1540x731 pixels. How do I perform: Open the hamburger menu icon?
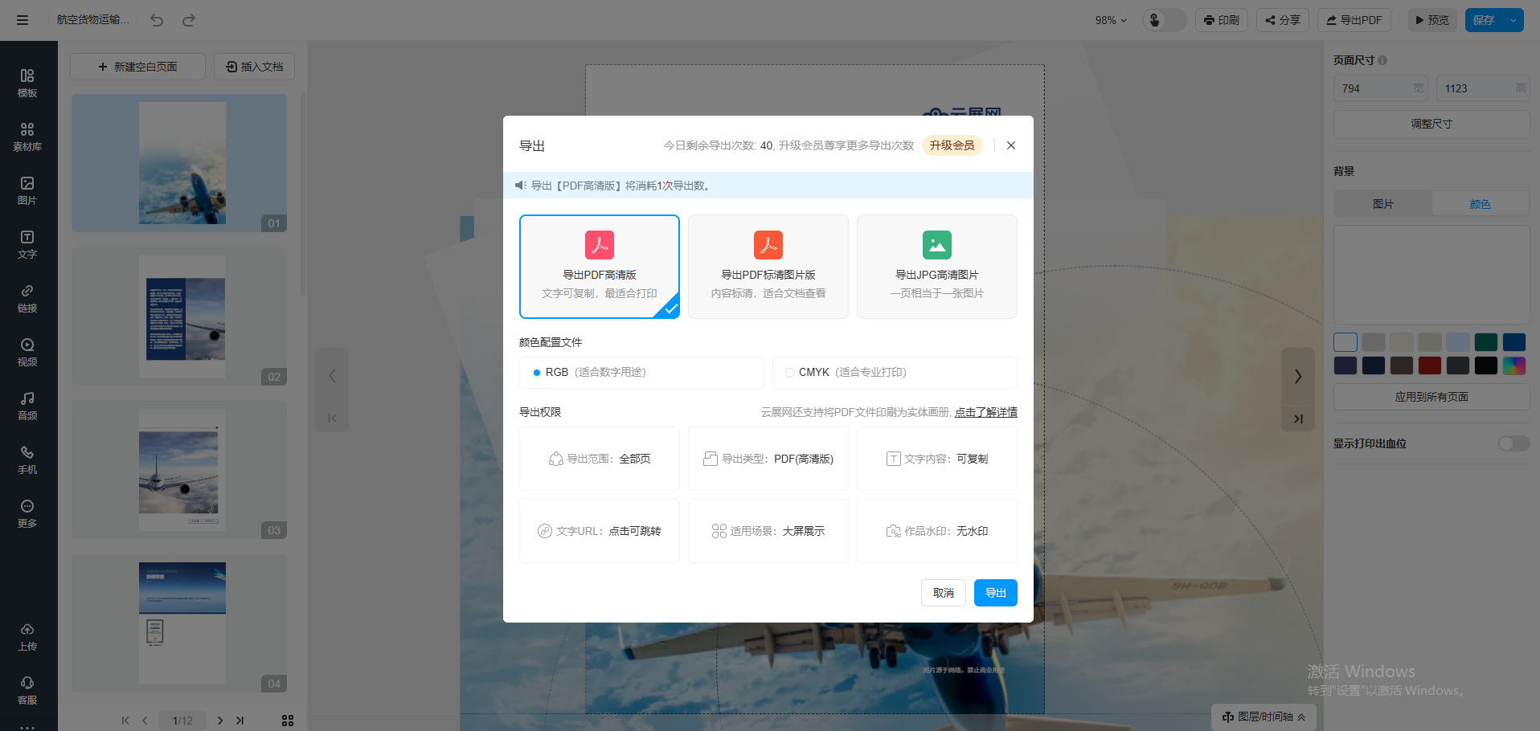tap(23, 20)
